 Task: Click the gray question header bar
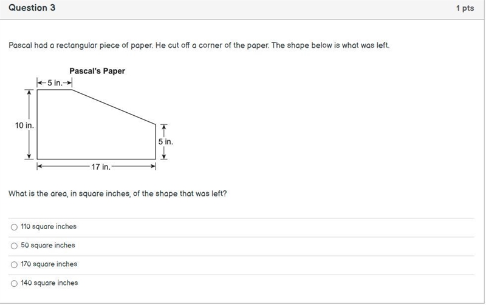tap(242, 9)
